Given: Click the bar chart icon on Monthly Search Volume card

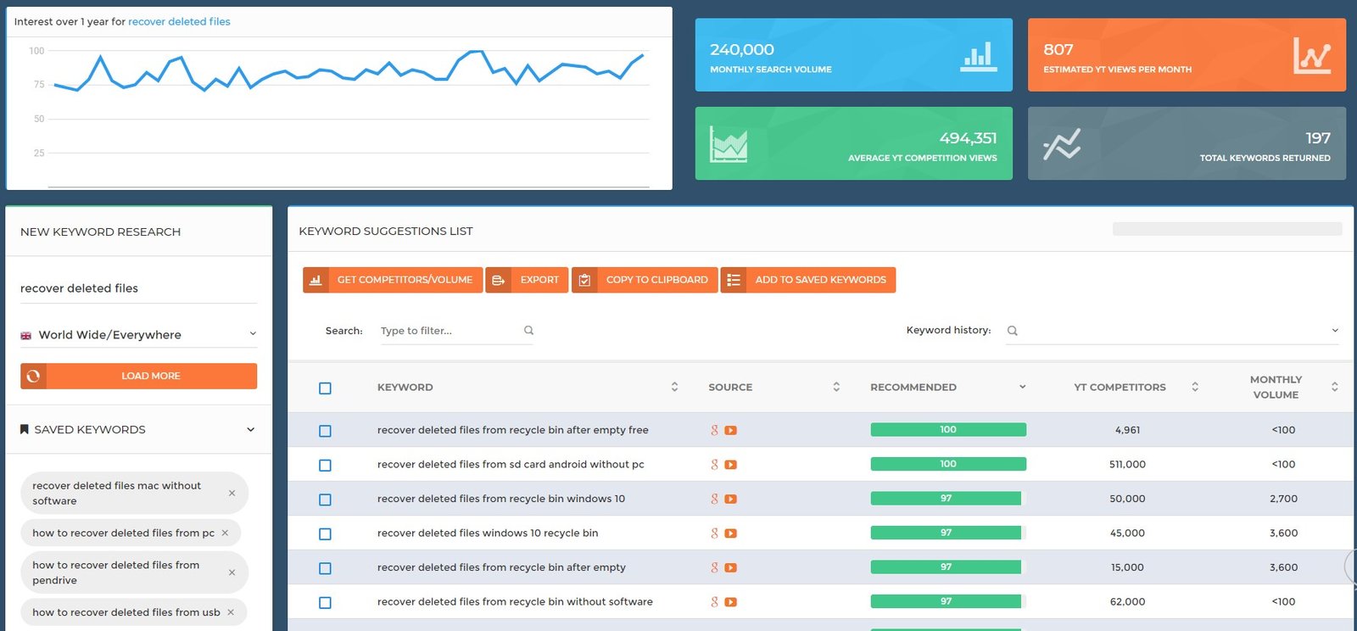Looking at the screenshot, I should (x=978, y=56).
